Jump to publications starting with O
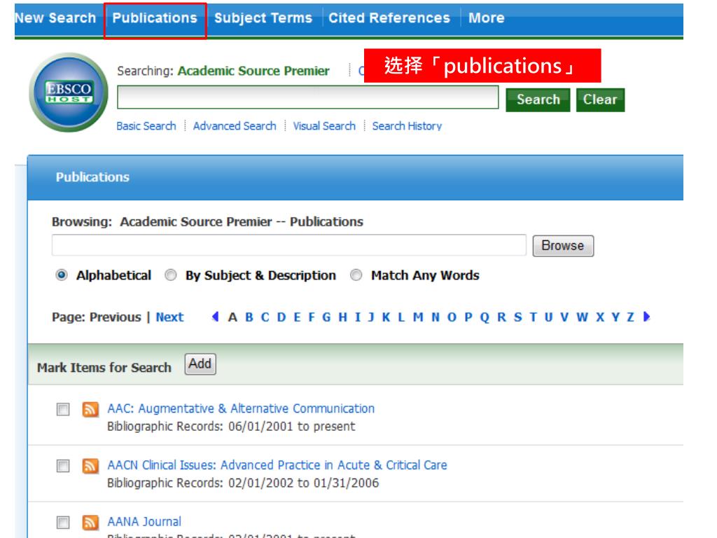The height and width of the screenshot is (538, 717). coord(452,317)
